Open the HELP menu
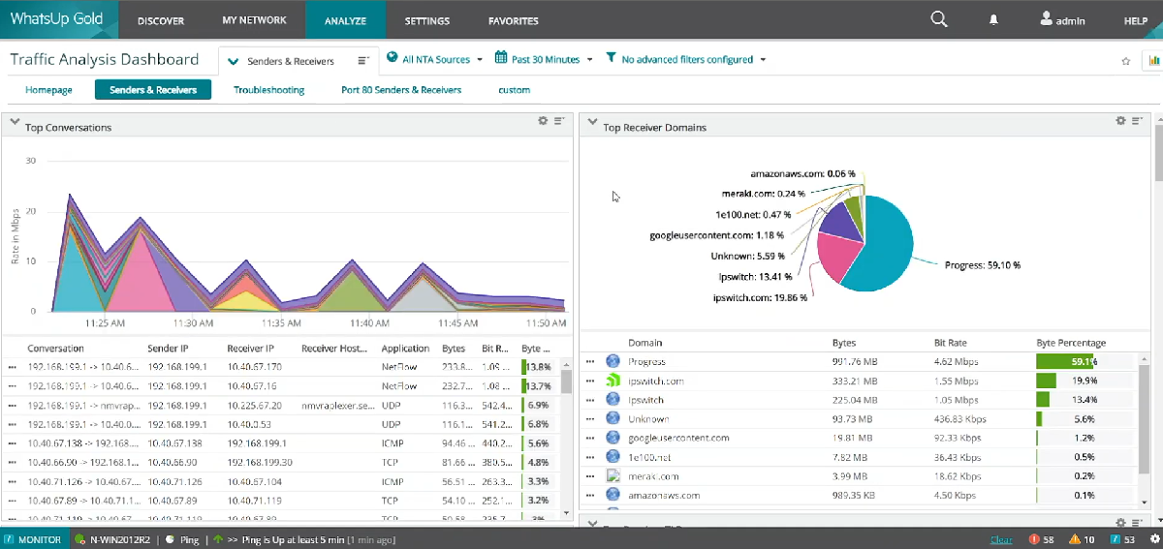This screenshot has height=549, width=1163. tap(1135, 20)
